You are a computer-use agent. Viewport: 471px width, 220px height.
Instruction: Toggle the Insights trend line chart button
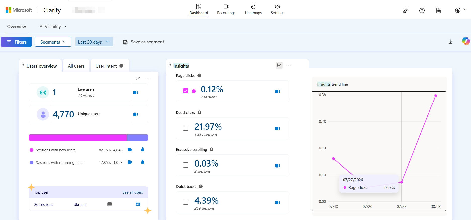click(279, 65)
